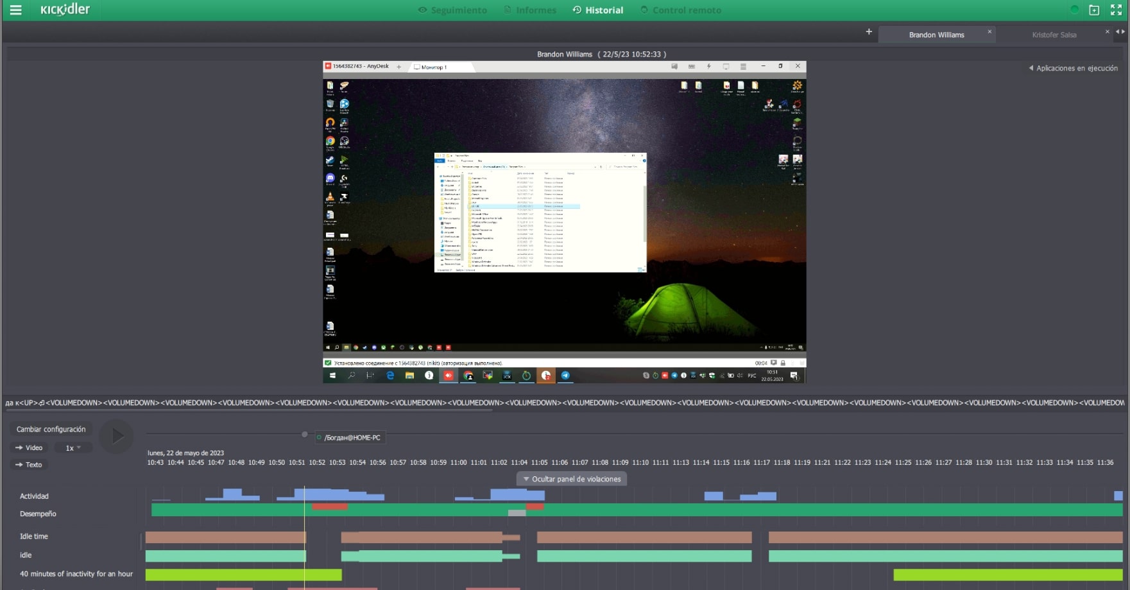Image resolution: width=1130 pixels, height=590 pixels.
Task: Click Brandon Williams timestamp header text
Action: click(x=601, y=54)
